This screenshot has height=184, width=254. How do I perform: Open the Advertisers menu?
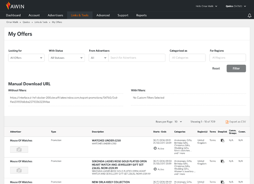tap(55, 15)
